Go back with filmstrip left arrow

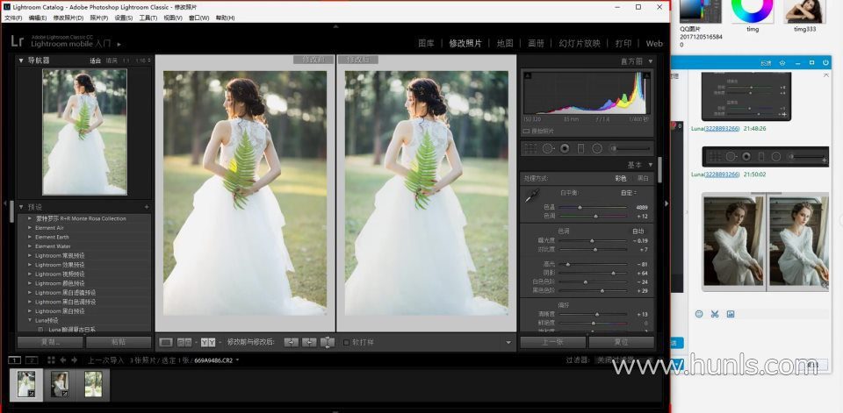click(x=63, y=360)
